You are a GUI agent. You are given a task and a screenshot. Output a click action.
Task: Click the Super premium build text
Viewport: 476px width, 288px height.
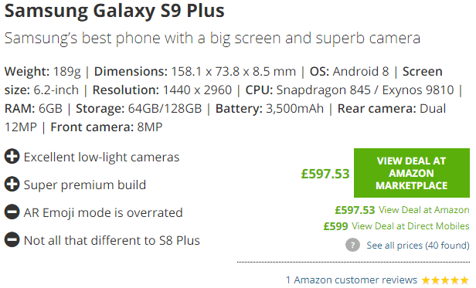85,185
